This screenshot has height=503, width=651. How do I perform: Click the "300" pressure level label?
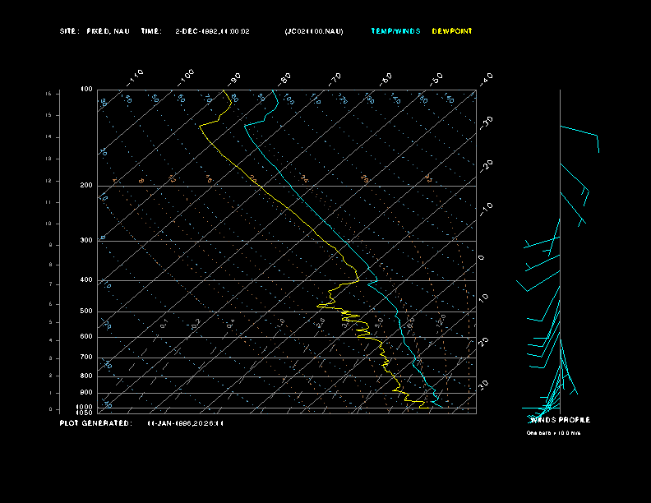pos(86,240)
